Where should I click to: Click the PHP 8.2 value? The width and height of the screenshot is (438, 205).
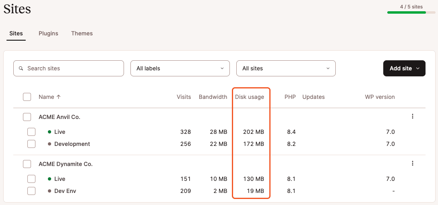coord(291,144)
